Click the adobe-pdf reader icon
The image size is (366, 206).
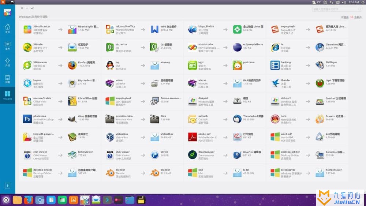click(x=193, y=137)
